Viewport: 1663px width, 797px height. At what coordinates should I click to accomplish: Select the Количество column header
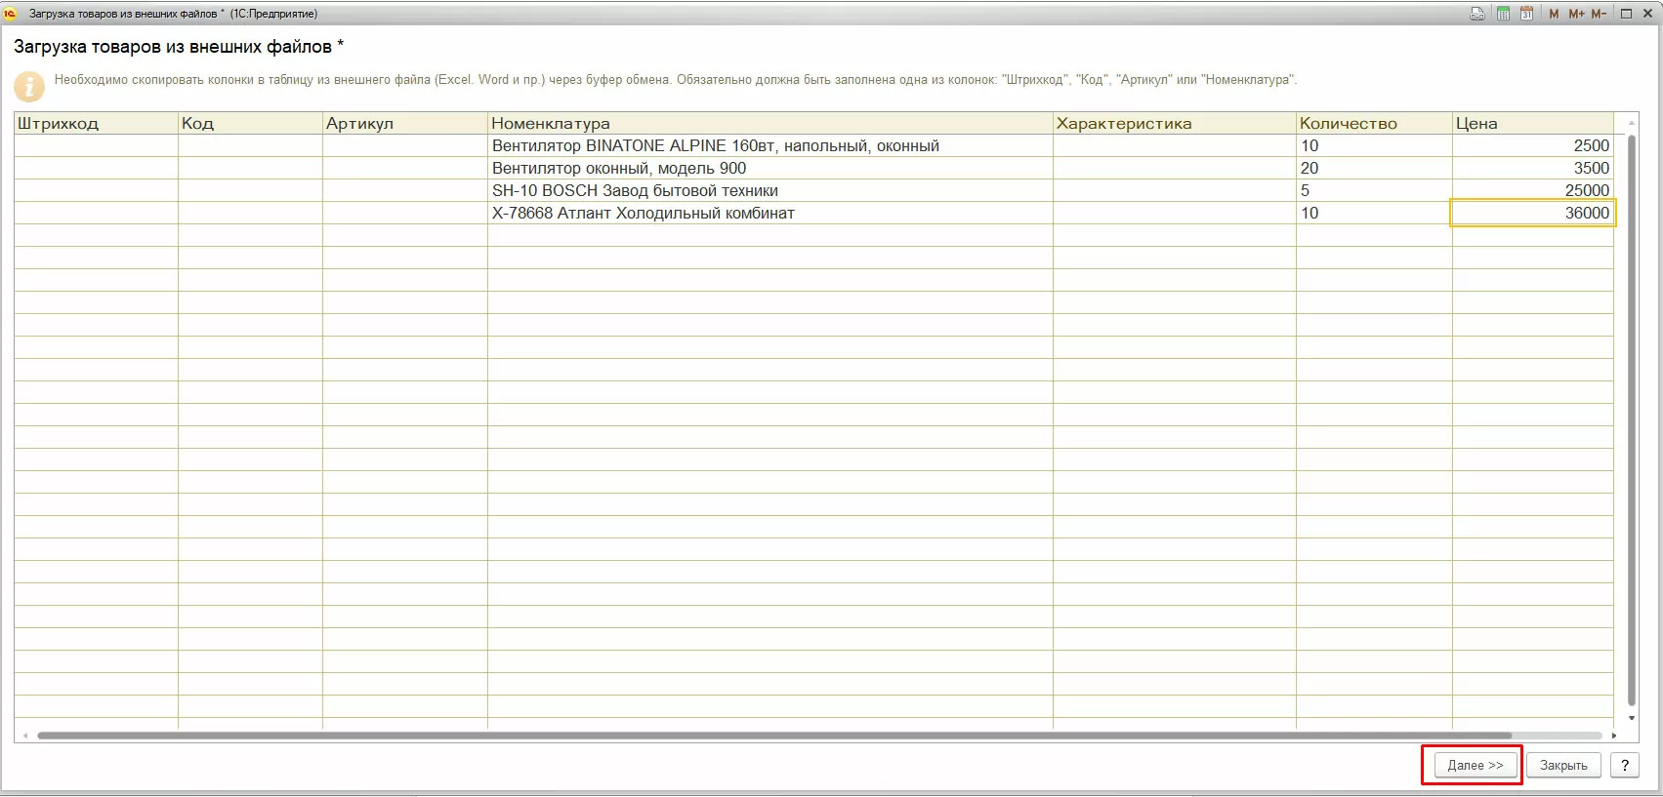1374,123
